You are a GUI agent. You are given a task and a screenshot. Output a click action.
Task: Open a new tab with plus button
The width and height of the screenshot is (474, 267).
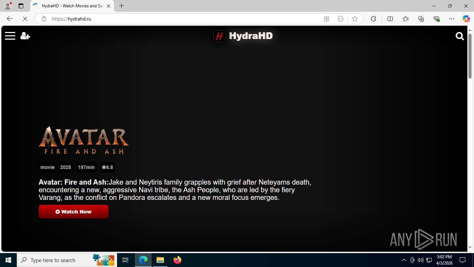tap(121, 6)
